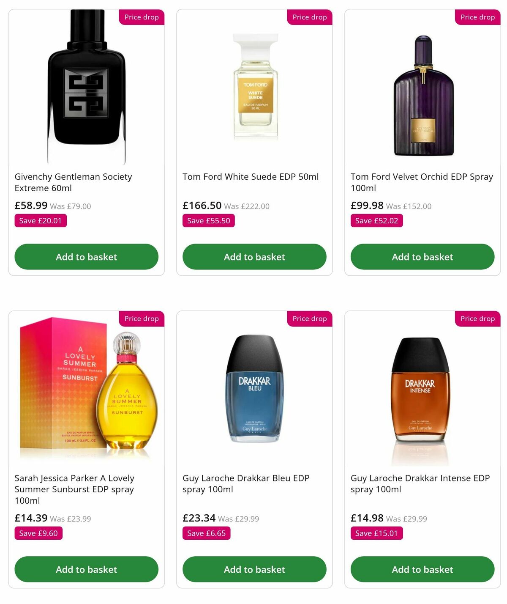Add Tom Ford Velvet Orchid to basket

pyautogui.click(x=422, y=257)
